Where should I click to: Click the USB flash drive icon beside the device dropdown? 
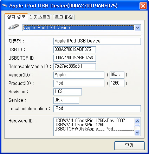pyautogui.click(x=14, y=27)
